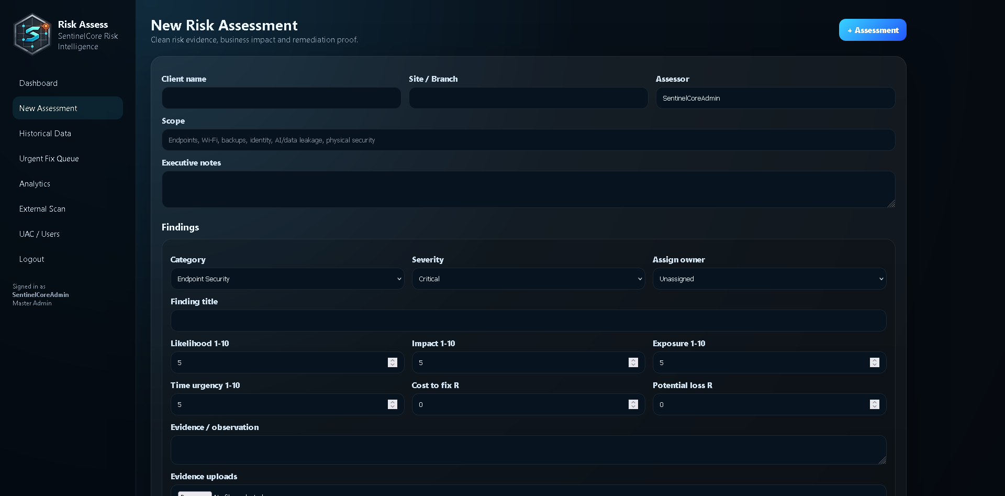The height and width of the screenshot is (496, 1005).
Task: Click the New Risk Assessment title
Action: tap(224, 25)
